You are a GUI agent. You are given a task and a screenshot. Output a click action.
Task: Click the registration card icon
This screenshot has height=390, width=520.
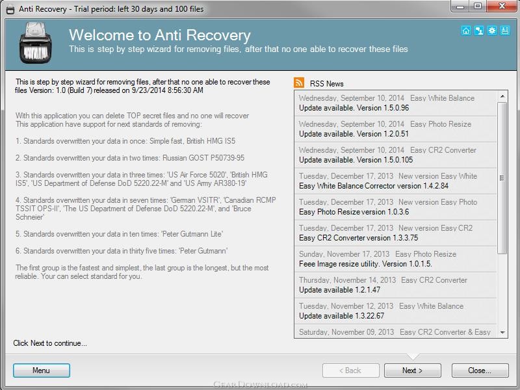505,31
